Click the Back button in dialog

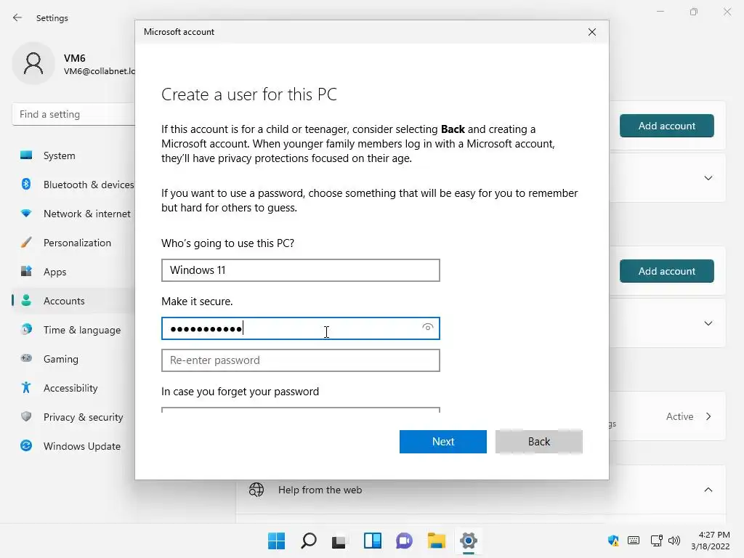(x=538, y=442)
